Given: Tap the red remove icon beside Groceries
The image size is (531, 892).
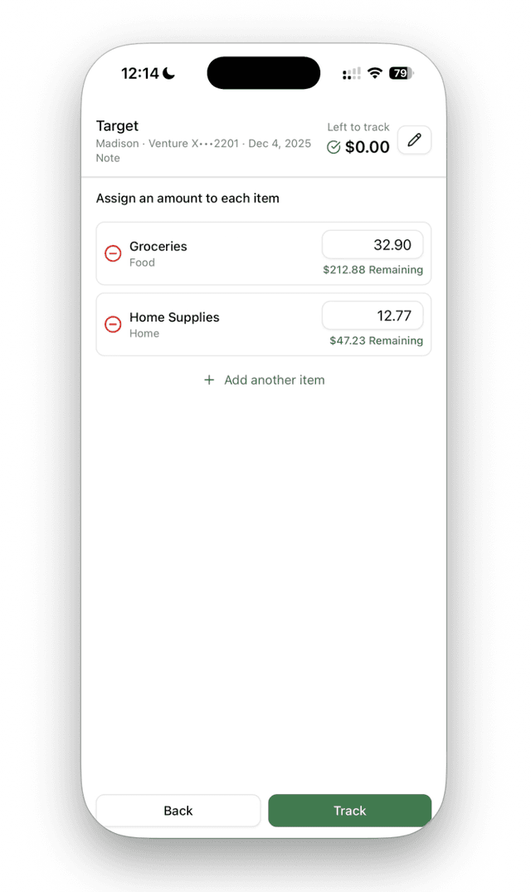Looking at the screenshot, I should tap(113, 253).
